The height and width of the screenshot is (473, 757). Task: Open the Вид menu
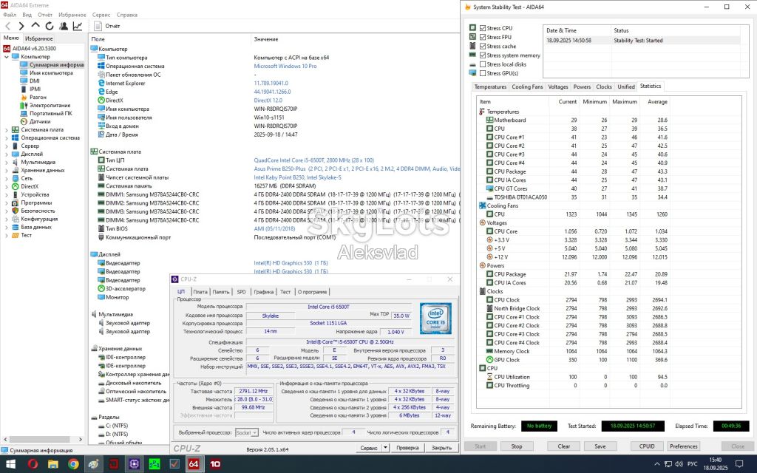(27, 15)
